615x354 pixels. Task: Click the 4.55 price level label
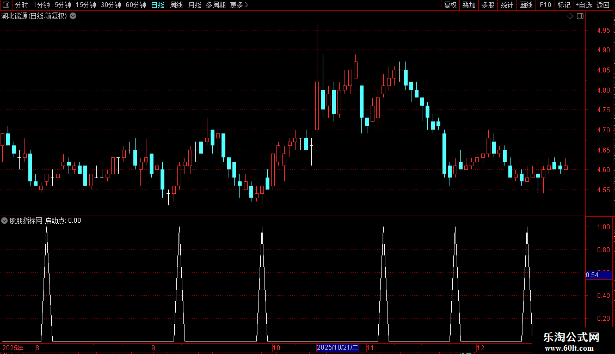(x=603, y=190)
